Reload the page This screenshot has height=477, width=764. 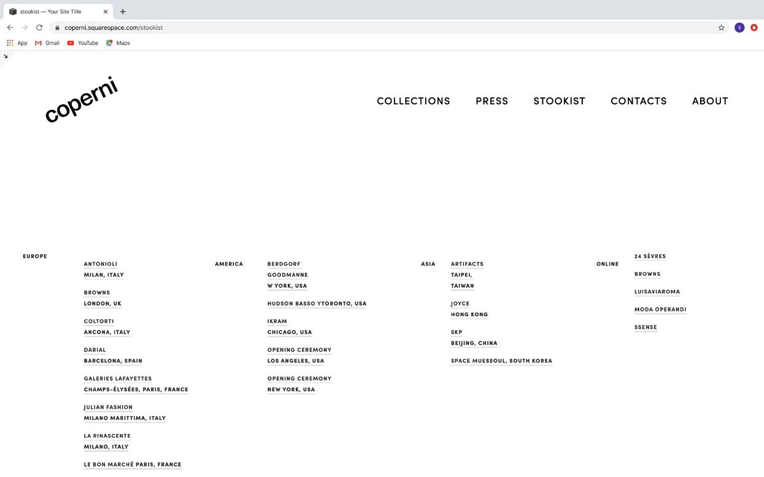coord(39,28)
